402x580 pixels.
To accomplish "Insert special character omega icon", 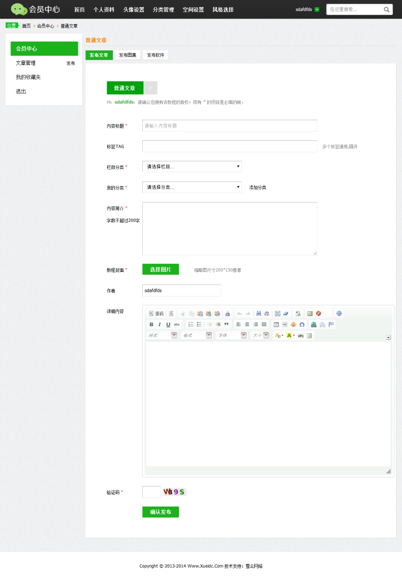I will click(302, 324).
